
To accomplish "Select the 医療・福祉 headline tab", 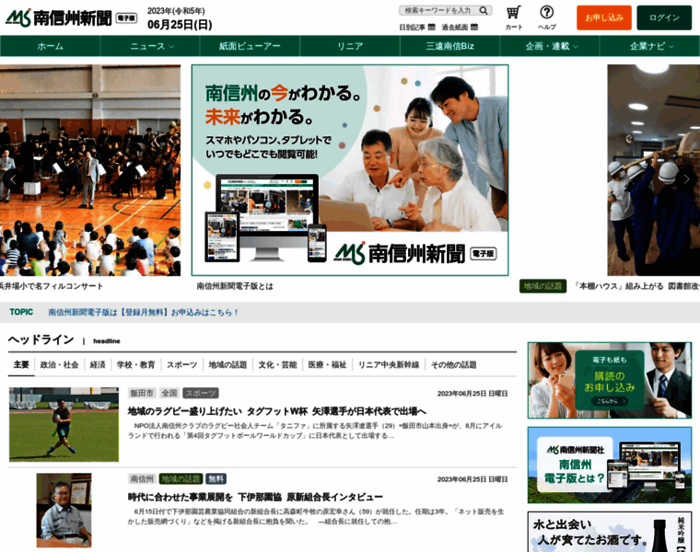I will point(327,364).
